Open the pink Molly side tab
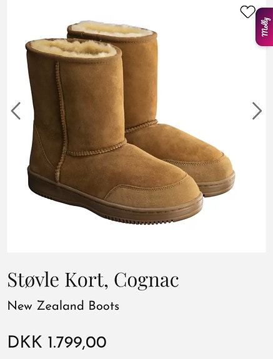Screen dimensions: 273x359 [264, 27]
